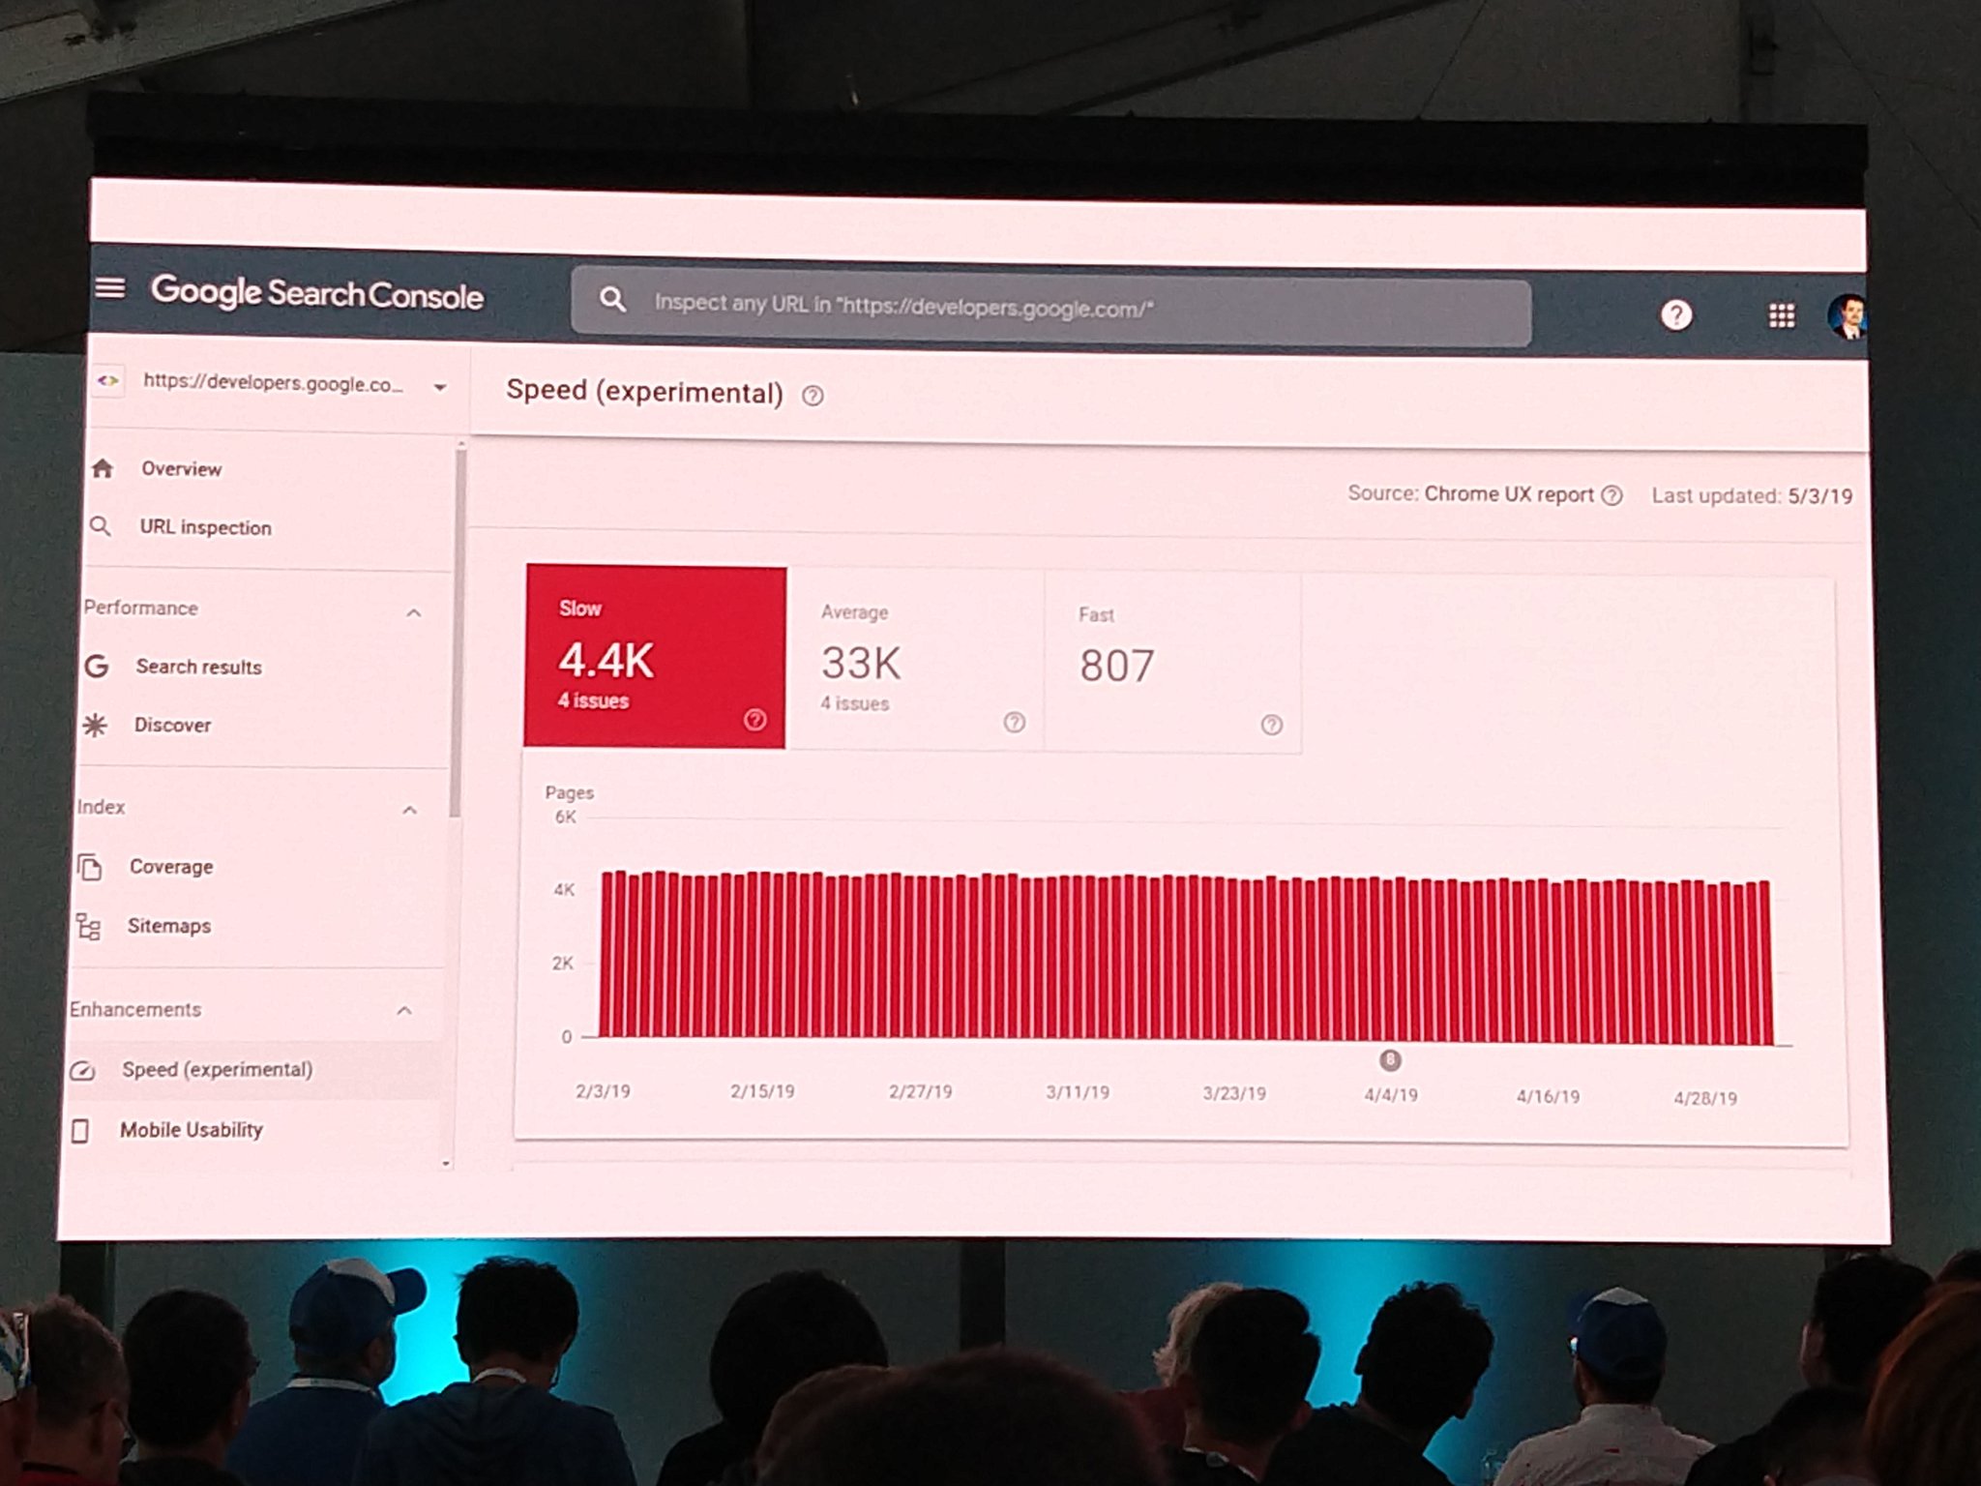The height and width of the screenshot is (1486, 1981).
Task: Open URL inspection
Action: [205, 527]
